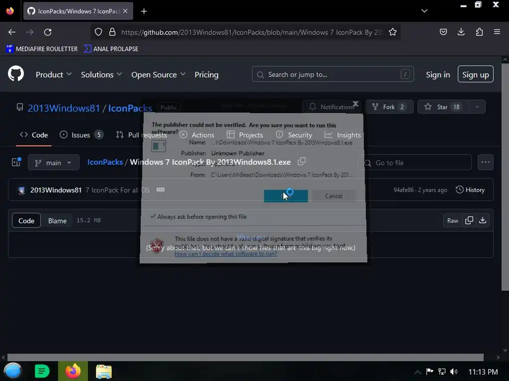Open file explorer from the taskbar

click(x=104, y=371)
